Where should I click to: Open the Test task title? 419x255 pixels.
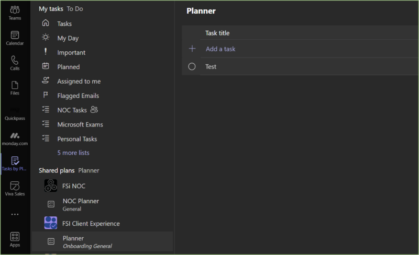coord(211,66)
